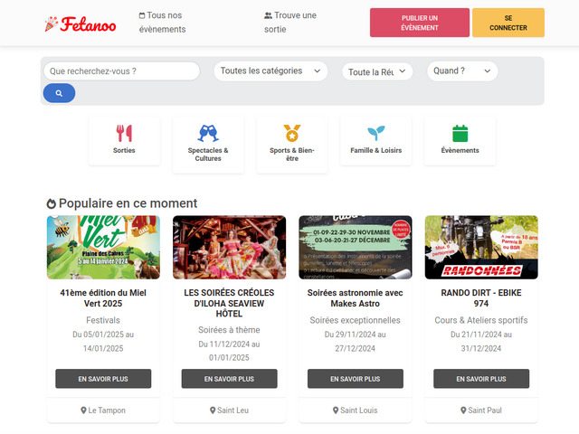Select the Spectacles & Cultures glasses icon

click(x=208, y=133)
